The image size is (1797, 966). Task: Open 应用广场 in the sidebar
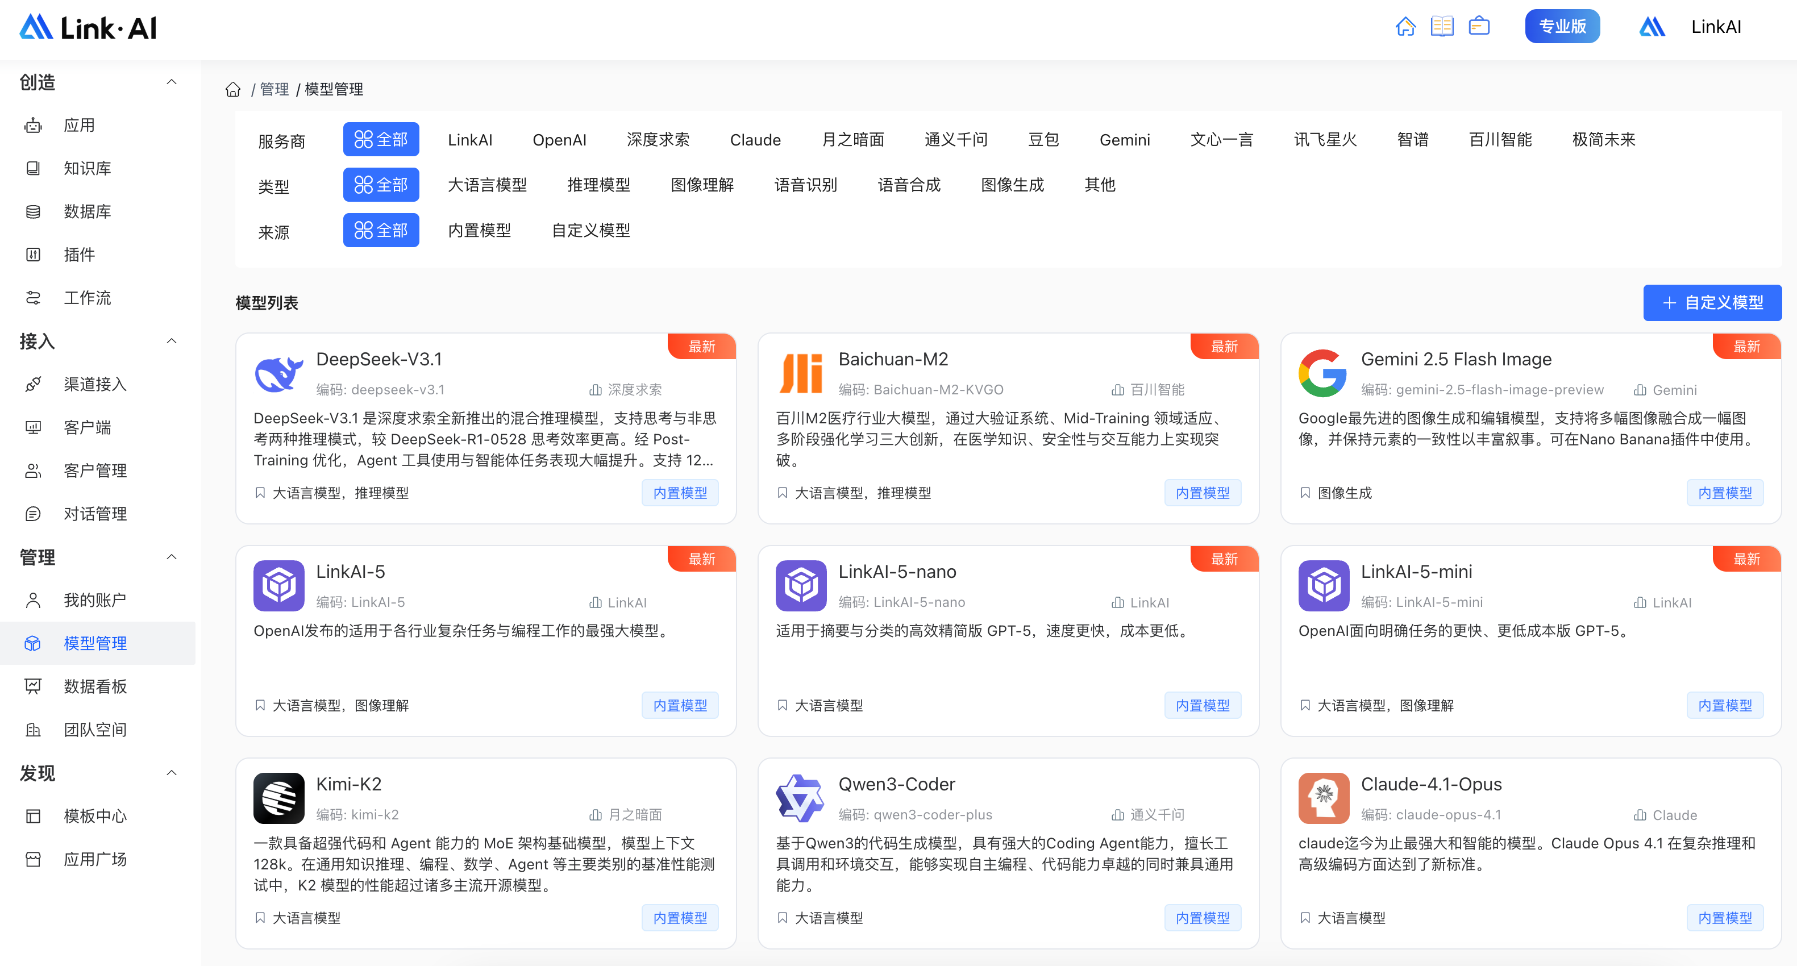point(98,859)
